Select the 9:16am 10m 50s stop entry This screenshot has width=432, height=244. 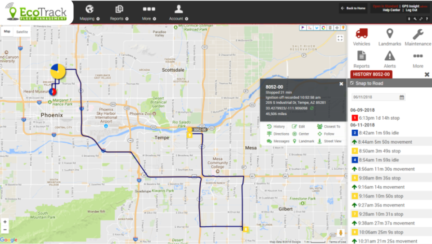pos(390,196)
